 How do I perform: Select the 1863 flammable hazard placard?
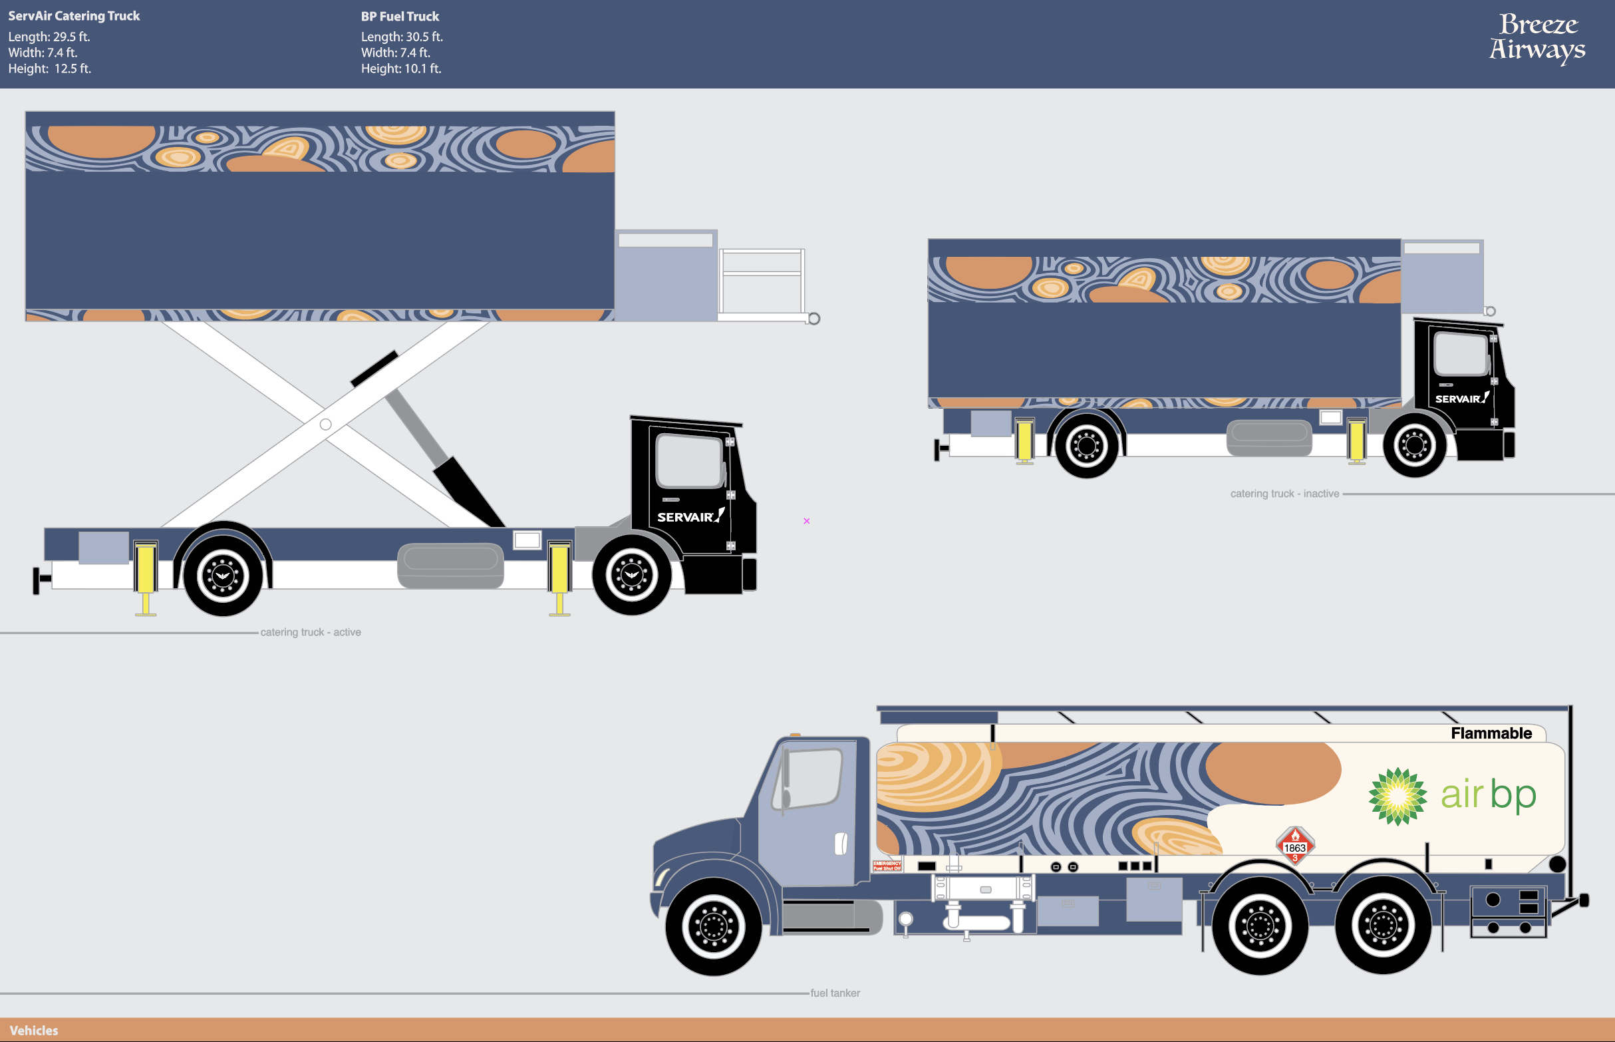[x=1294, y=846]
